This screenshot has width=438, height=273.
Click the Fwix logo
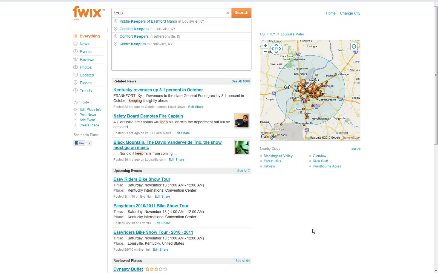88,13
